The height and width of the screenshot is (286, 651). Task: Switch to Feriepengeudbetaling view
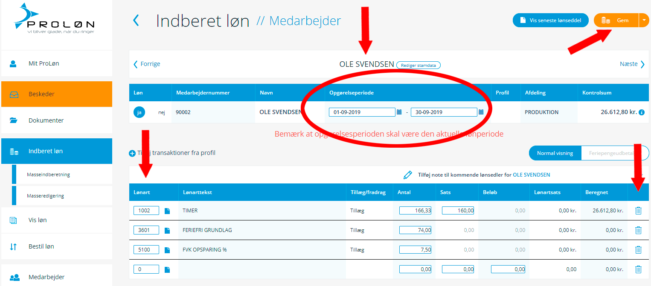pyautogui.click(x=614, y=153)
